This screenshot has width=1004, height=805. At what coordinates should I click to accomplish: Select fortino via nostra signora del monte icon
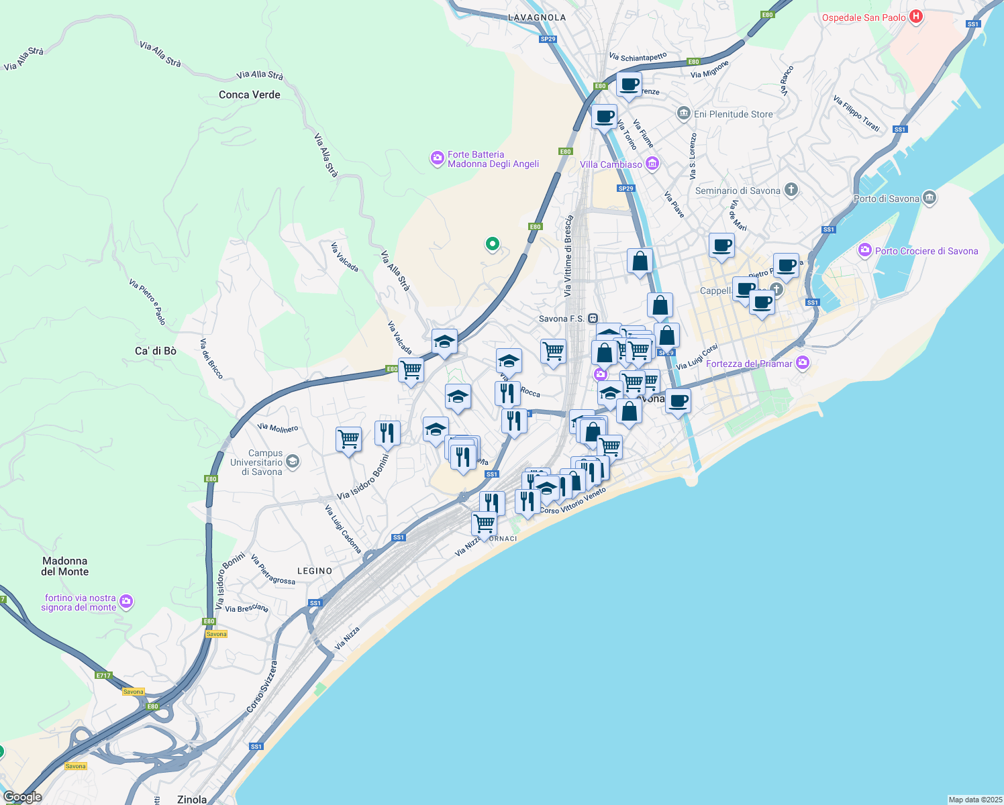tap(126, 602)
